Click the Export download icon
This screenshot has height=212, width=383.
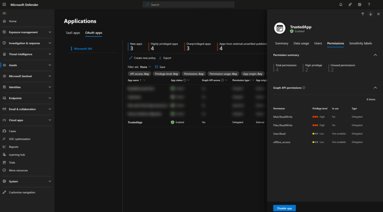tap(160, 58)
